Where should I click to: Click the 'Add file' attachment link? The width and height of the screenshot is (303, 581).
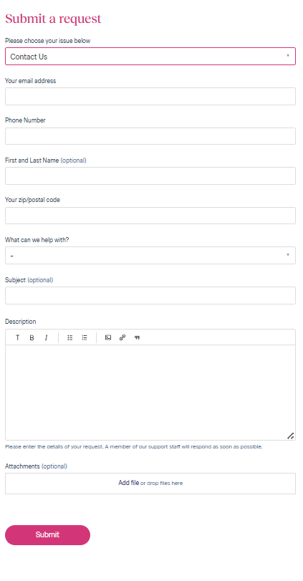click(x=128, y=483)
